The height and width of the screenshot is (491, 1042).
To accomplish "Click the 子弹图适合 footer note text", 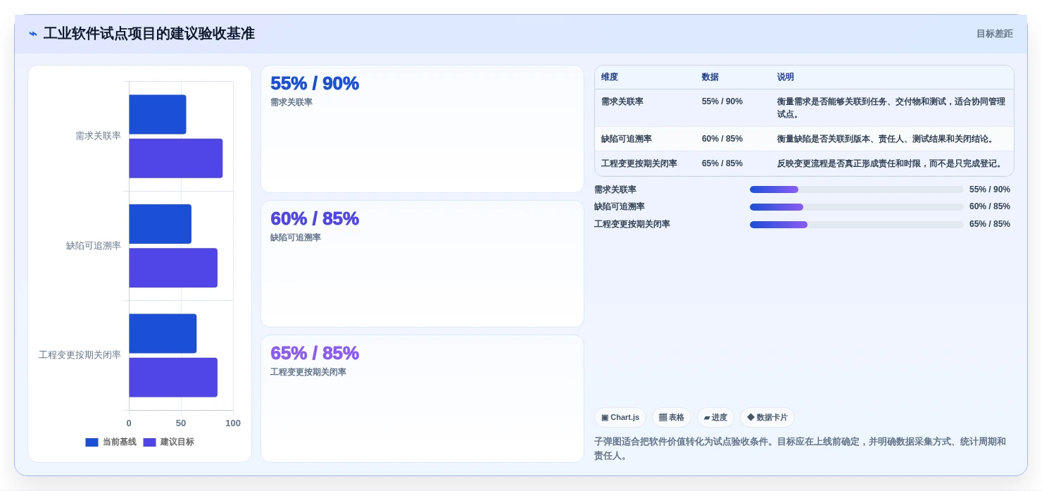I will pyautogui.click(x=800, y=449).
